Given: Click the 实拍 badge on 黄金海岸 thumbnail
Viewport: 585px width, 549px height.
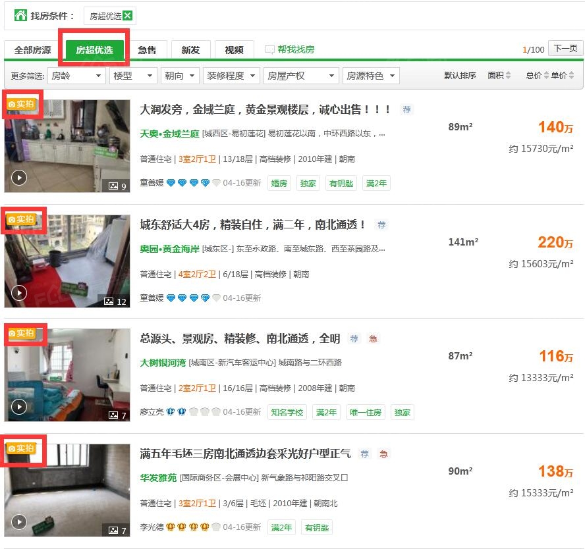Looking at the screenshot, I should pos(21,219).
